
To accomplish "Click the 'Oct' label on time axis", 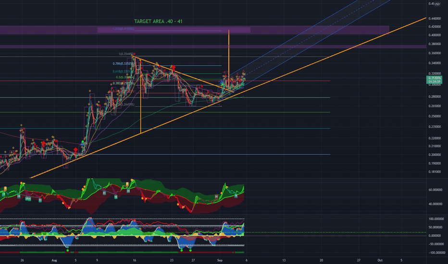I will click(x=380, y=260).
